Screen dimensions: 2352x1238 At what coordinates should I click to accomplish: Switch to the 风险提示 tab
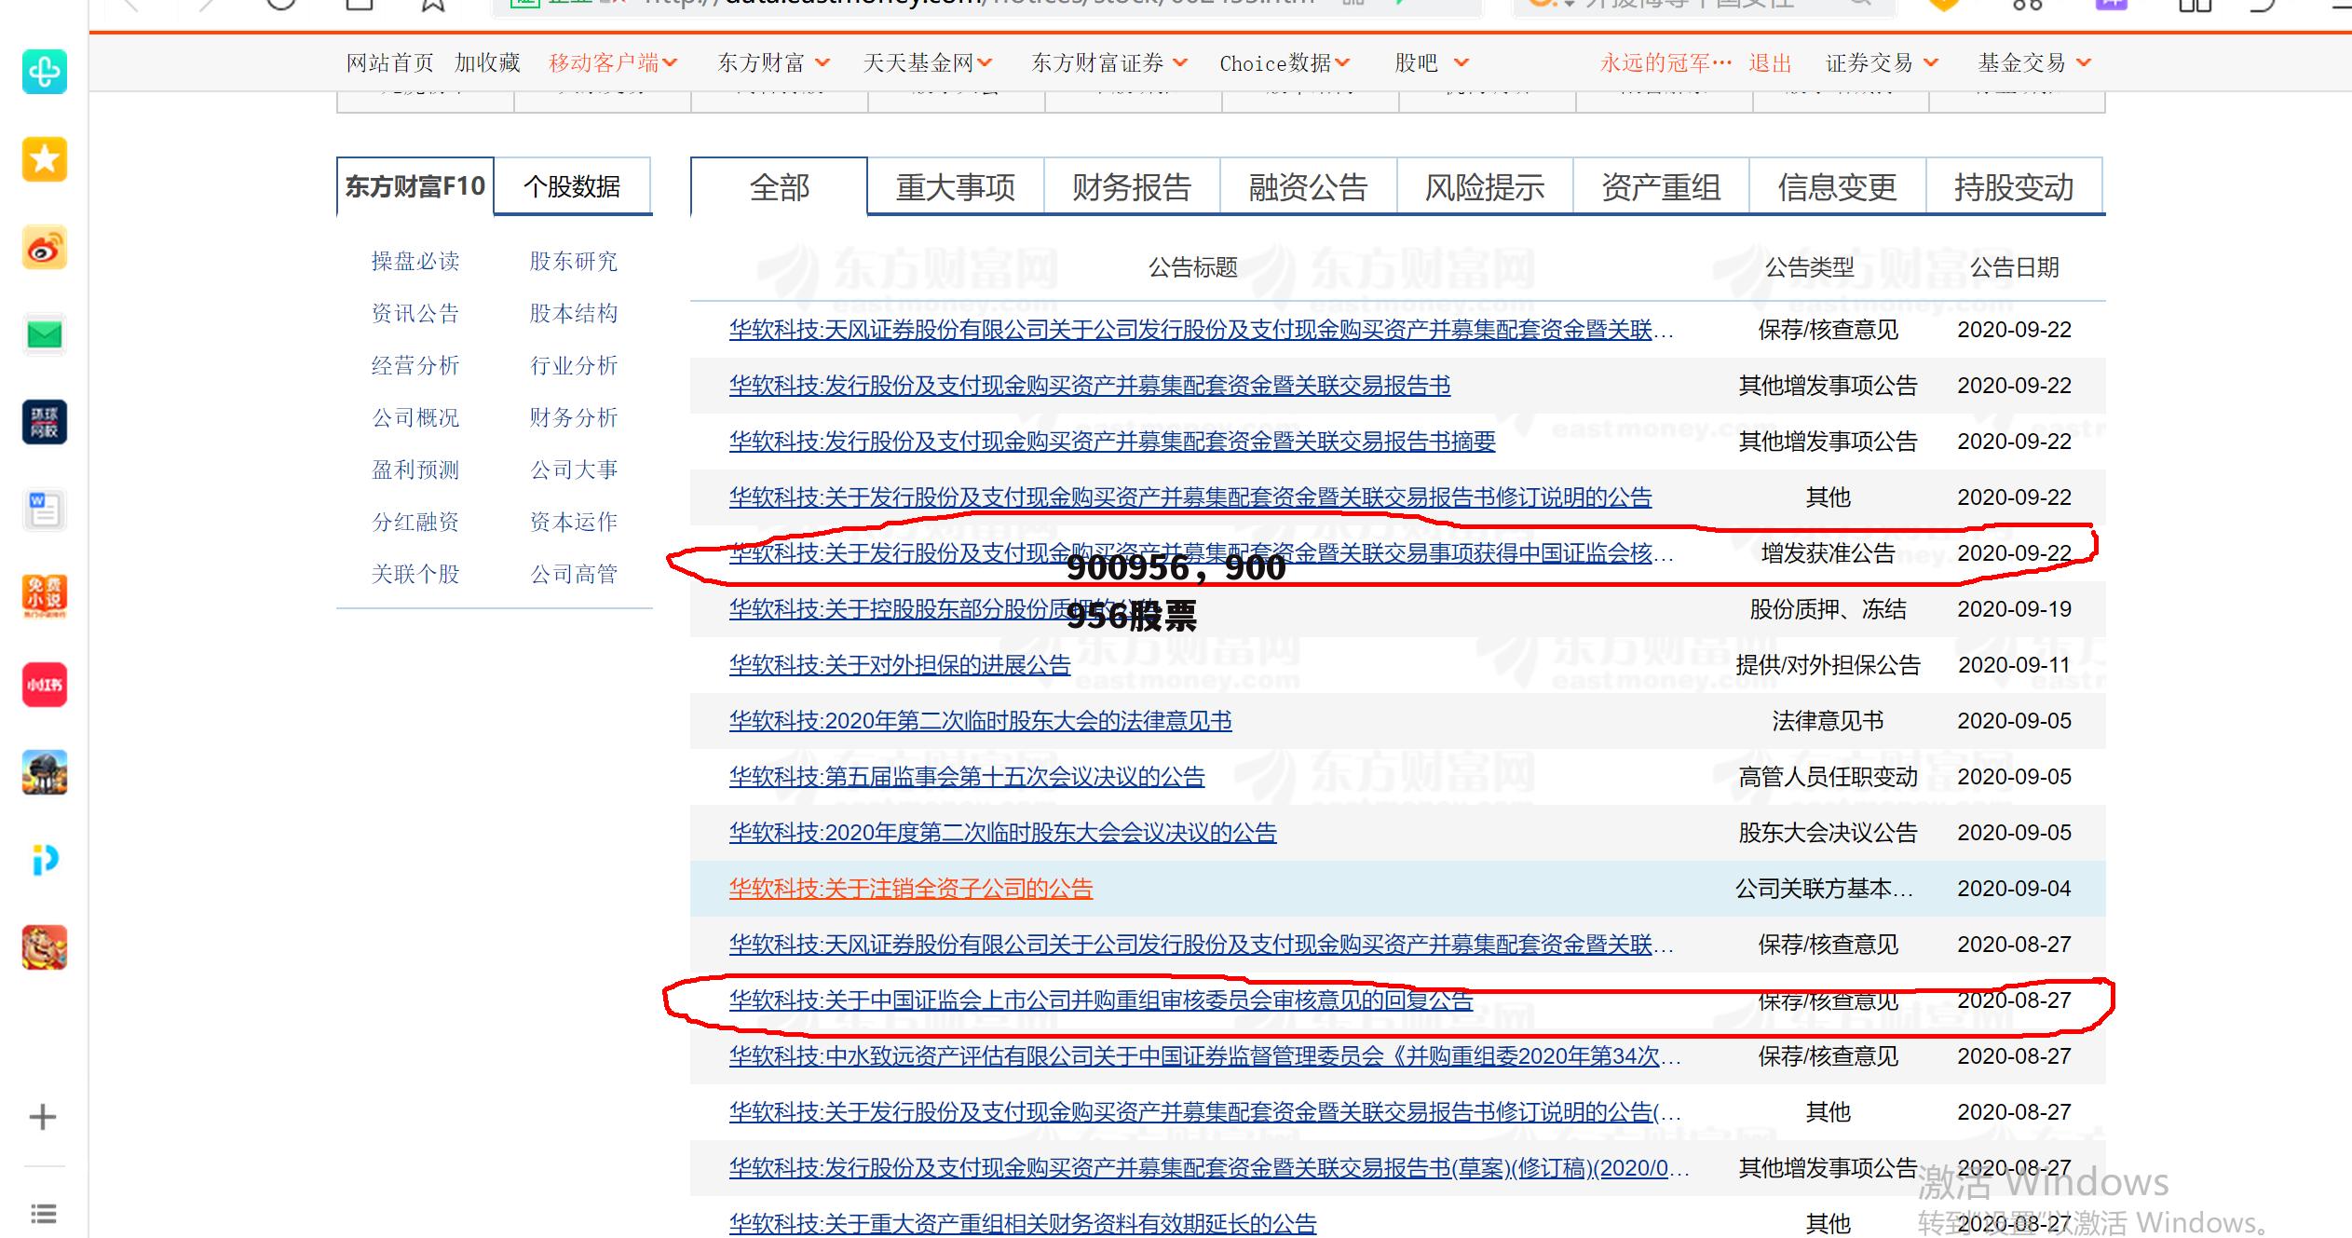point(1485,187)
